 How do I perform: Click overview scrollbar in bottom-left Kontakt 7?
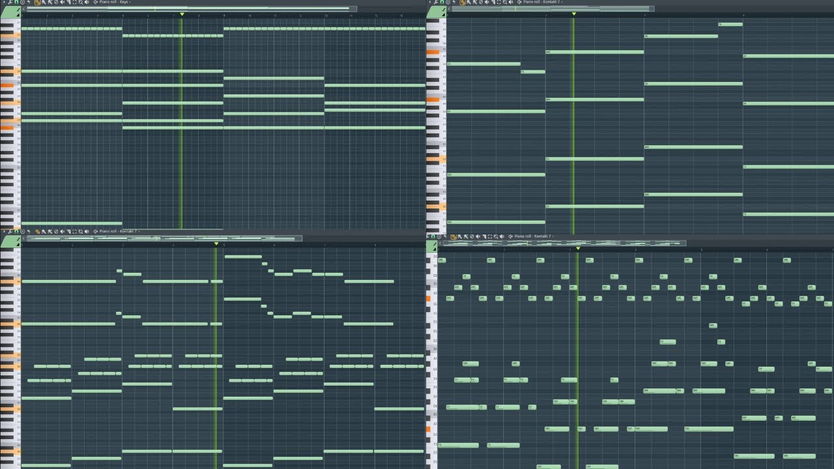coord(165,238)
